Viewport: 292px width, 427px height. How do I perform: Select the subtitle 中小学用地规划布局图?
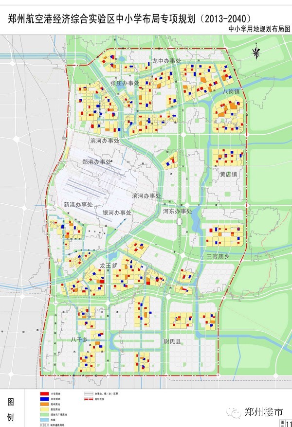tap(259, 29)
